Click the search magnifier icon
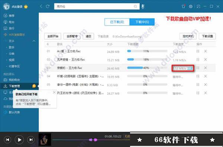223x147 pixels. [135, 6]
